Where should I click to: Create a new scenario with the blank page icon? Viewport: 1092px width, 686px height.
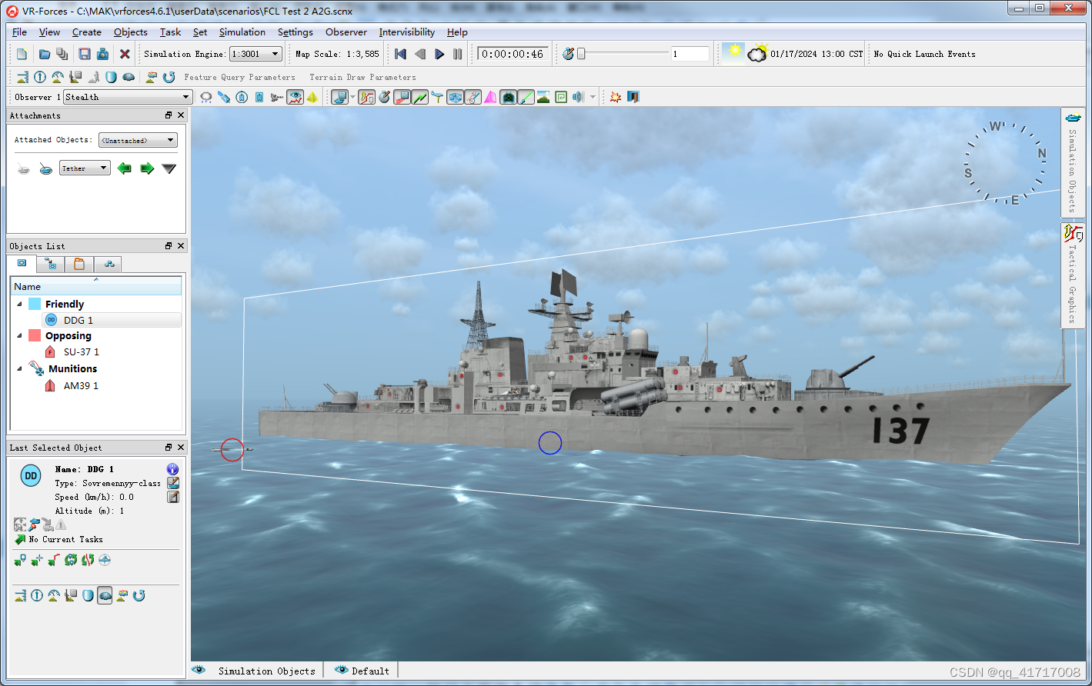pos(22,54)
